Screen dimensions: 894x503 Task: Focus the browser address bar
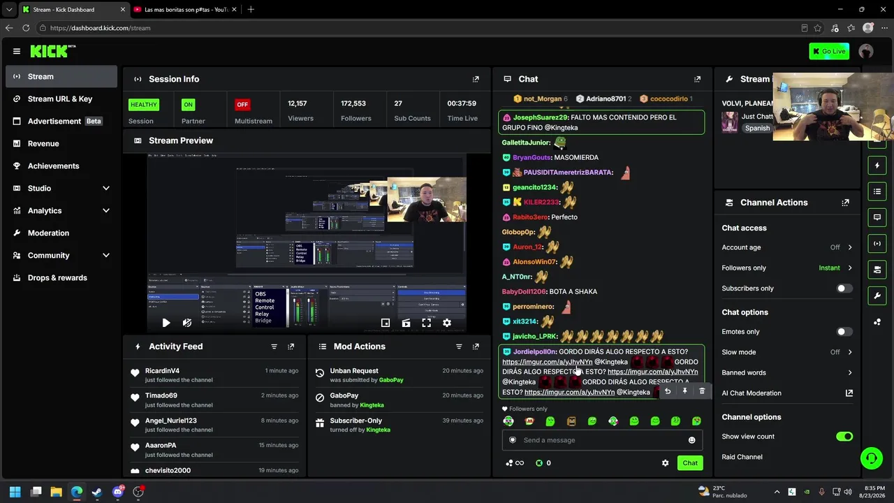coord(419,28)
